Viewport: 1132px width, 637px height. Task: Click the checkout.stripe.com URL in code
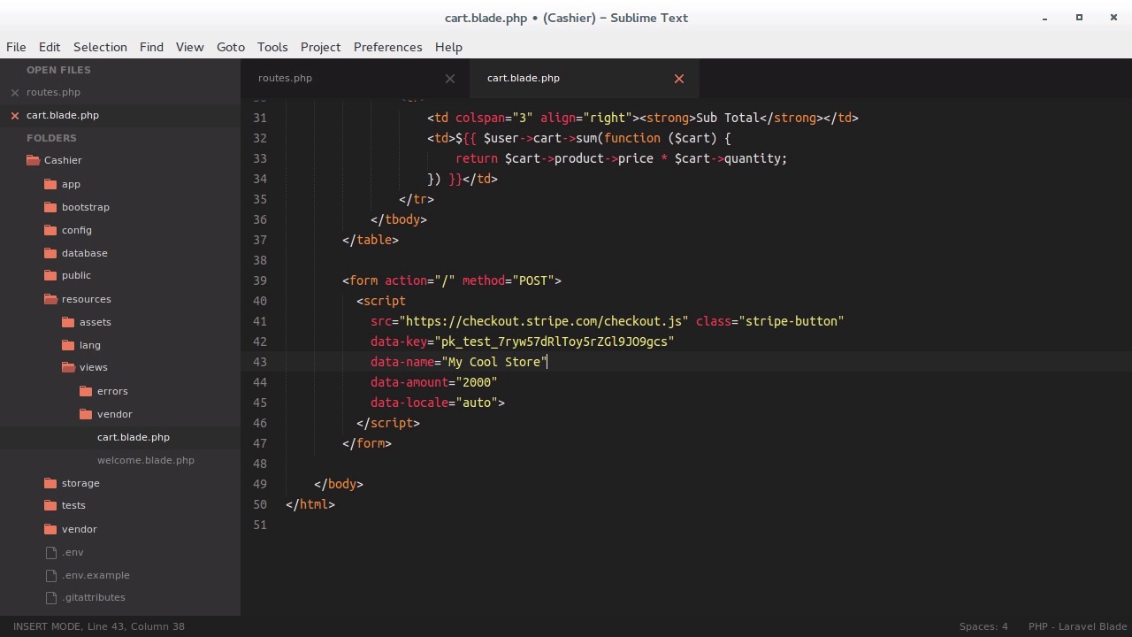point(544,321)
